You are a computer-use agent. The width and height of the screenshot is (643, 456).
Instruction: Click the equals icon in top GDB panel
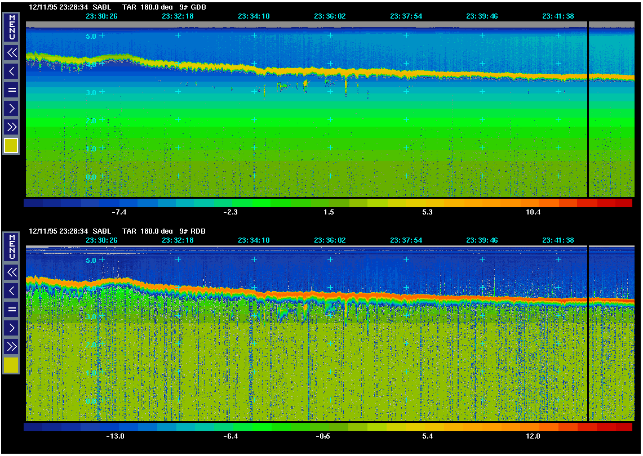tap(11, 90)
